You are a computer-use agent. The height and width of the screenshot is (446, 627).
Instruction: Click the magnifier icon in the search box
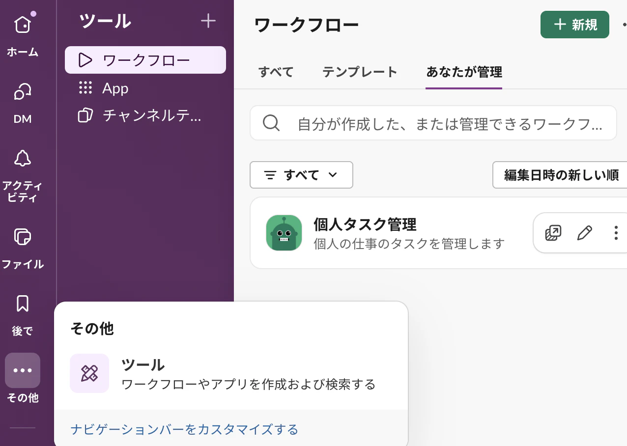pyautogui.click(x=271, y=123)
